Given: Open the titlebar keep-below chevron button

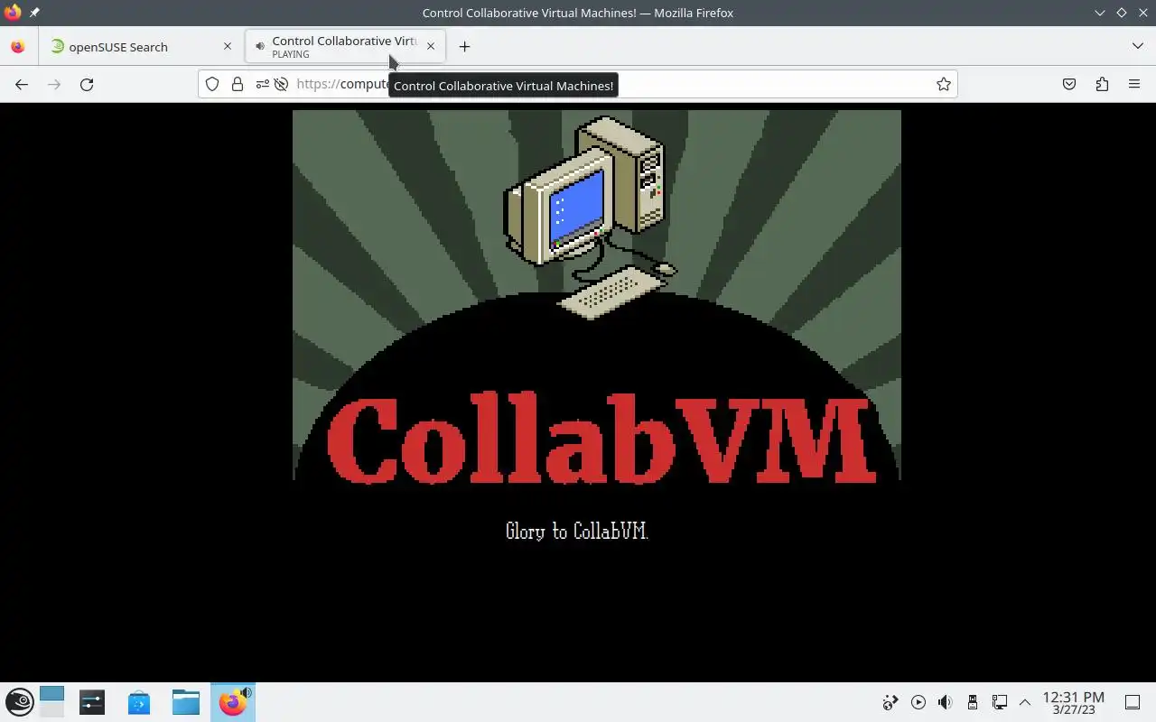Looking at the screenshot, I should (1099, 13).
